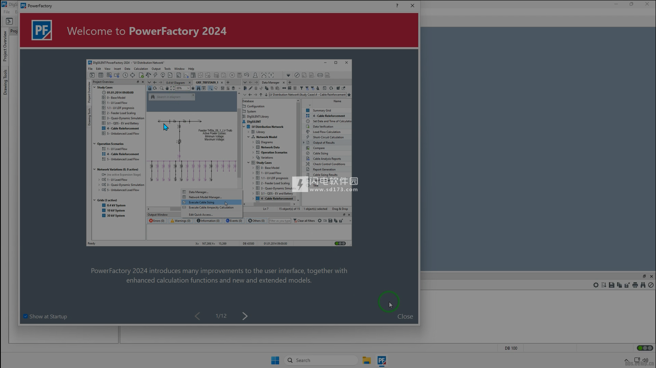Open File Explorer from the taskbar

pyautogui.click(x=366, y=360)
